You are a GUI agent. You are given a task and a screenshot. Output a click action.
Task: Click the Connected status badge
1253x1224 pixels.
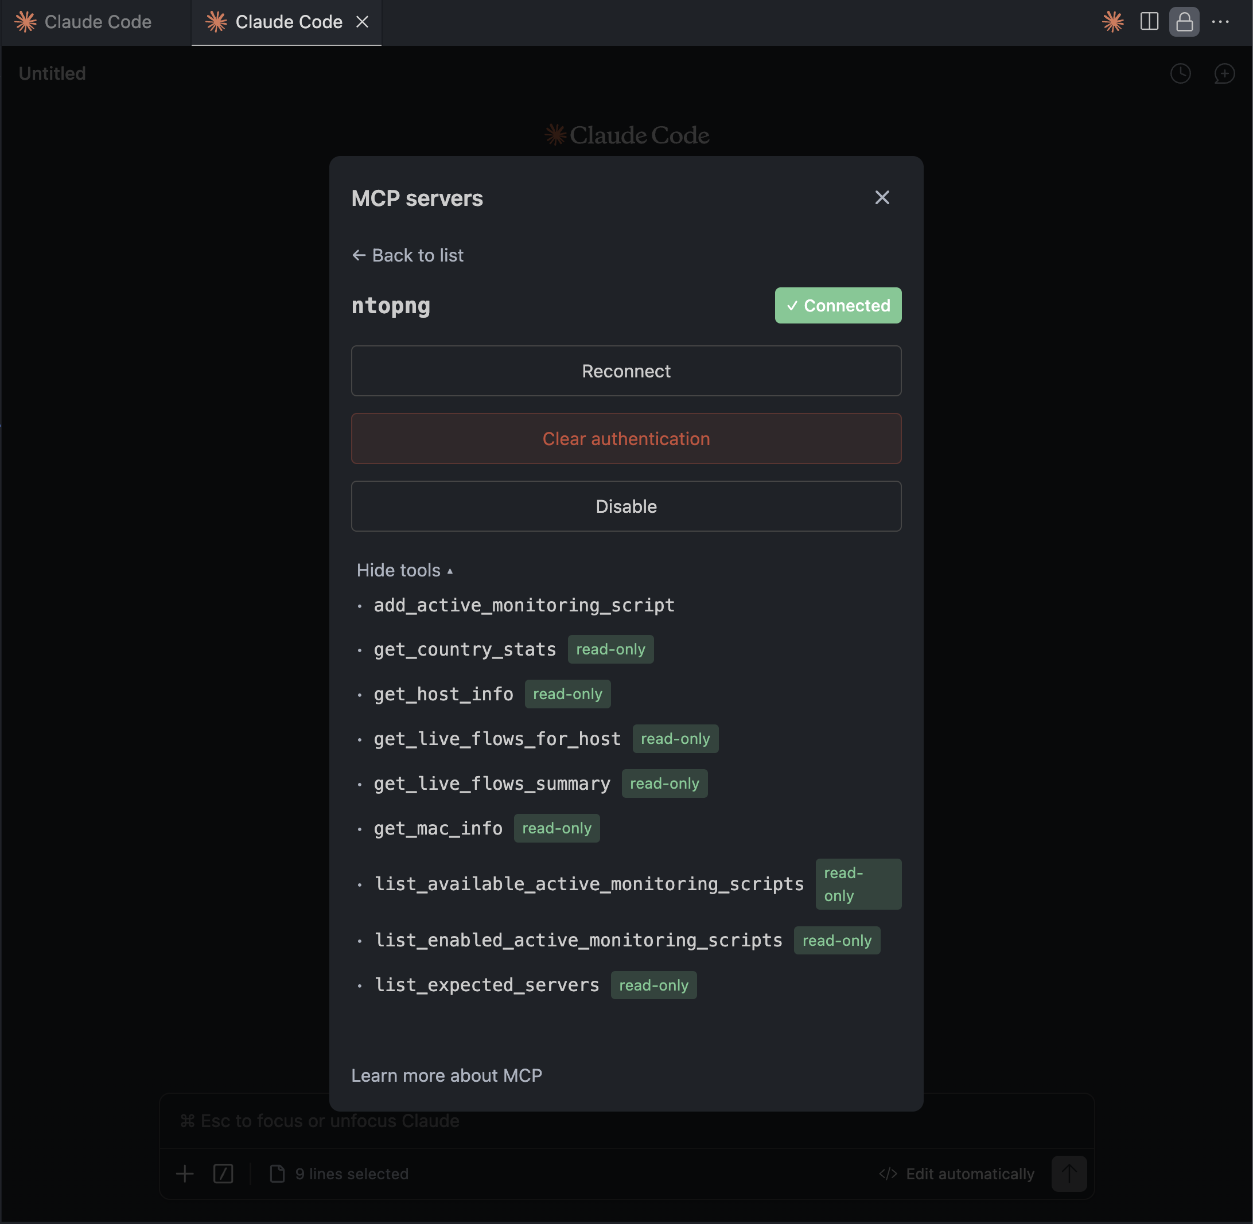pyautogui.click(x=838, y=305)
